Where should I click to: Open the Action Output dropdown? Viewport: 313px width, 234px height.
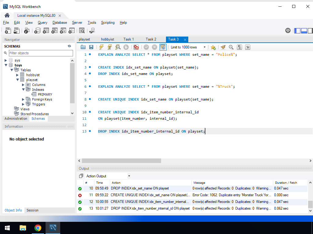(x=129, y=176)
